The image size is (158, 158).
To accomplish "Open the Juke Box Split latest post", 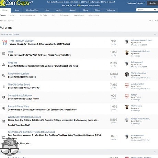I will point(137,84).
